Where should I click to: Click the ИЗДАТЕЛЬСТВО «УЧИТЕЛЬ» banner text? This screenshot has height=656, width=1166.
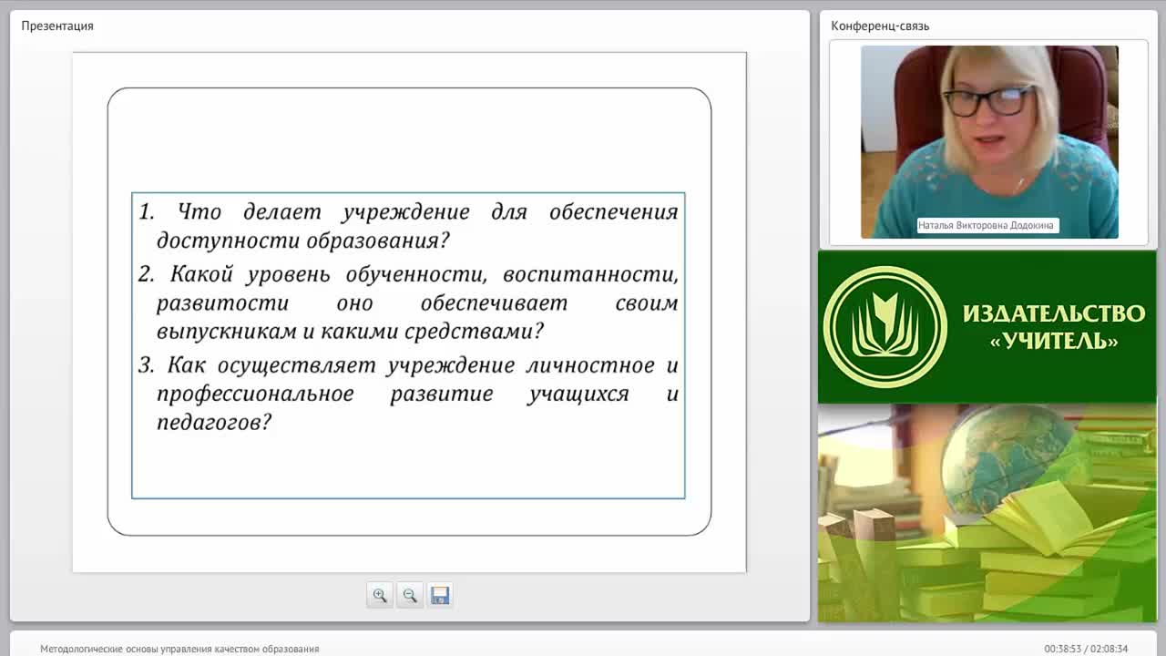point(1054,327)
